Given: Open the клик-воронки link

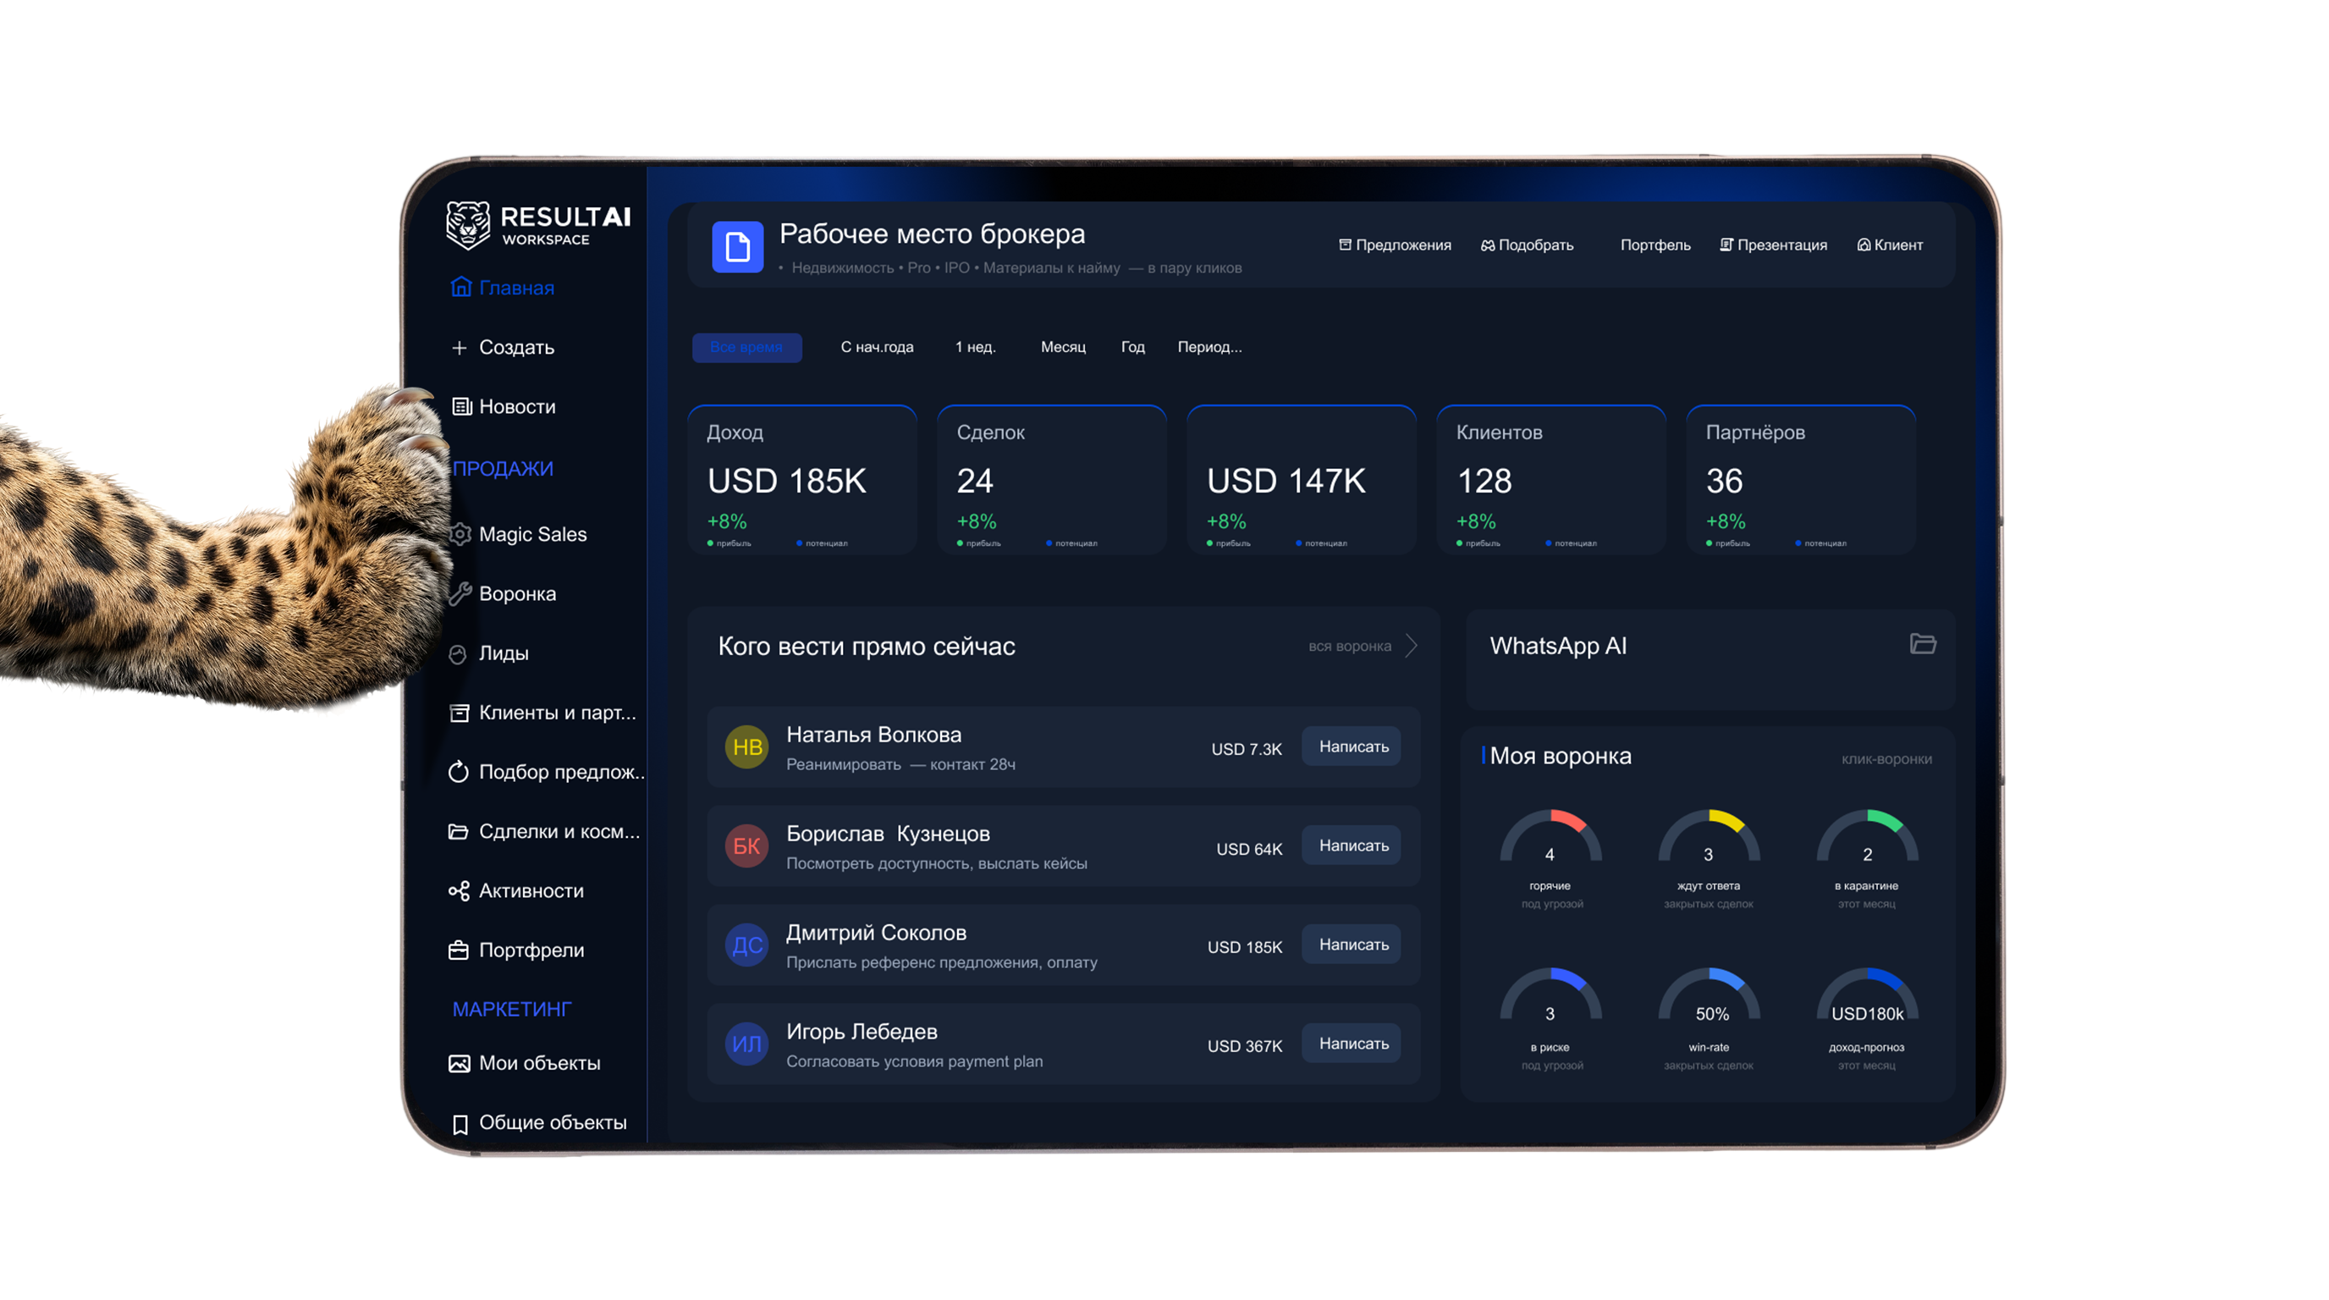Looking at the screenshot, I should (x=1887, y=759).
